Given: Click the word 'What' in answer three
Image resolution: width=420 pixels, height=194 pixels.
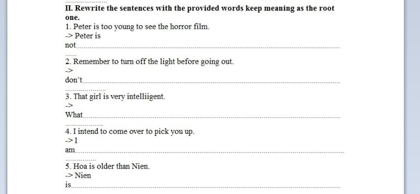Looking at the screenshot, I should point(74,115).
